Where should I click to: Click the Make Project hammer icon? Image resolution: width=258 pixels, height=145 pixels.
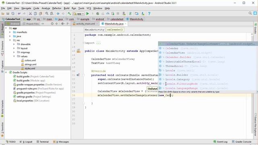[x=69, y=14]
